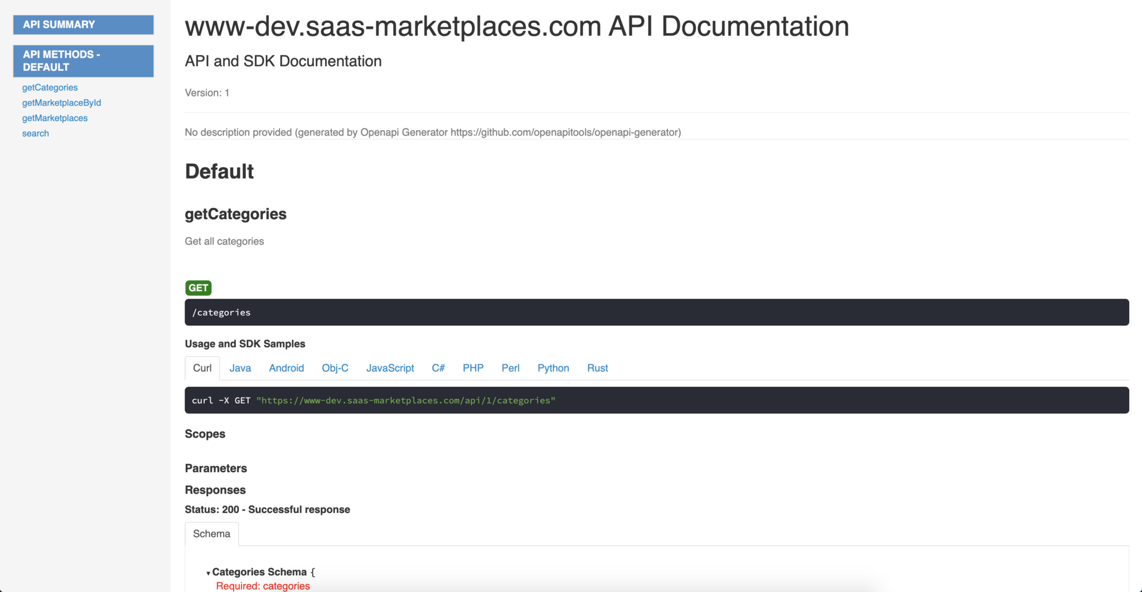Screen dimensions: 1142x592
Task: Click the Schema tab under Responses
Action: pos(211,533)
